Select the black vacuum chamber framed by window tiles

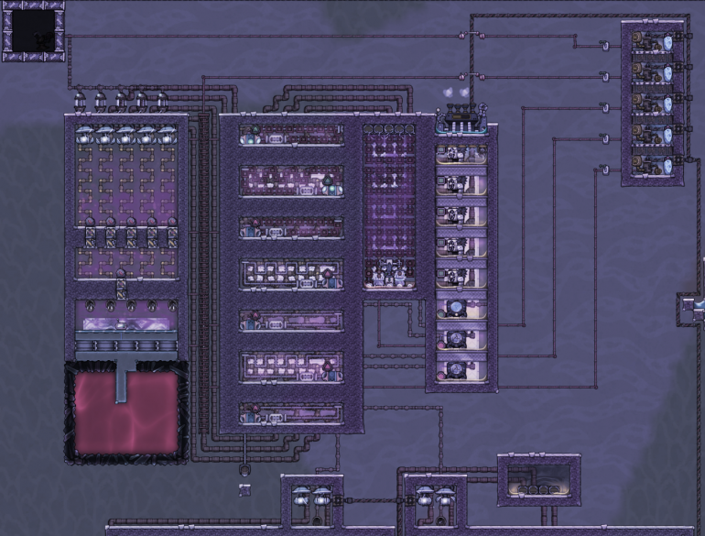click(33, 31)
